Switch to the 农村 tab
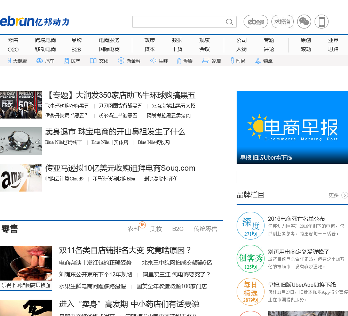Screen dimensions: 348x316 point(133,229)
